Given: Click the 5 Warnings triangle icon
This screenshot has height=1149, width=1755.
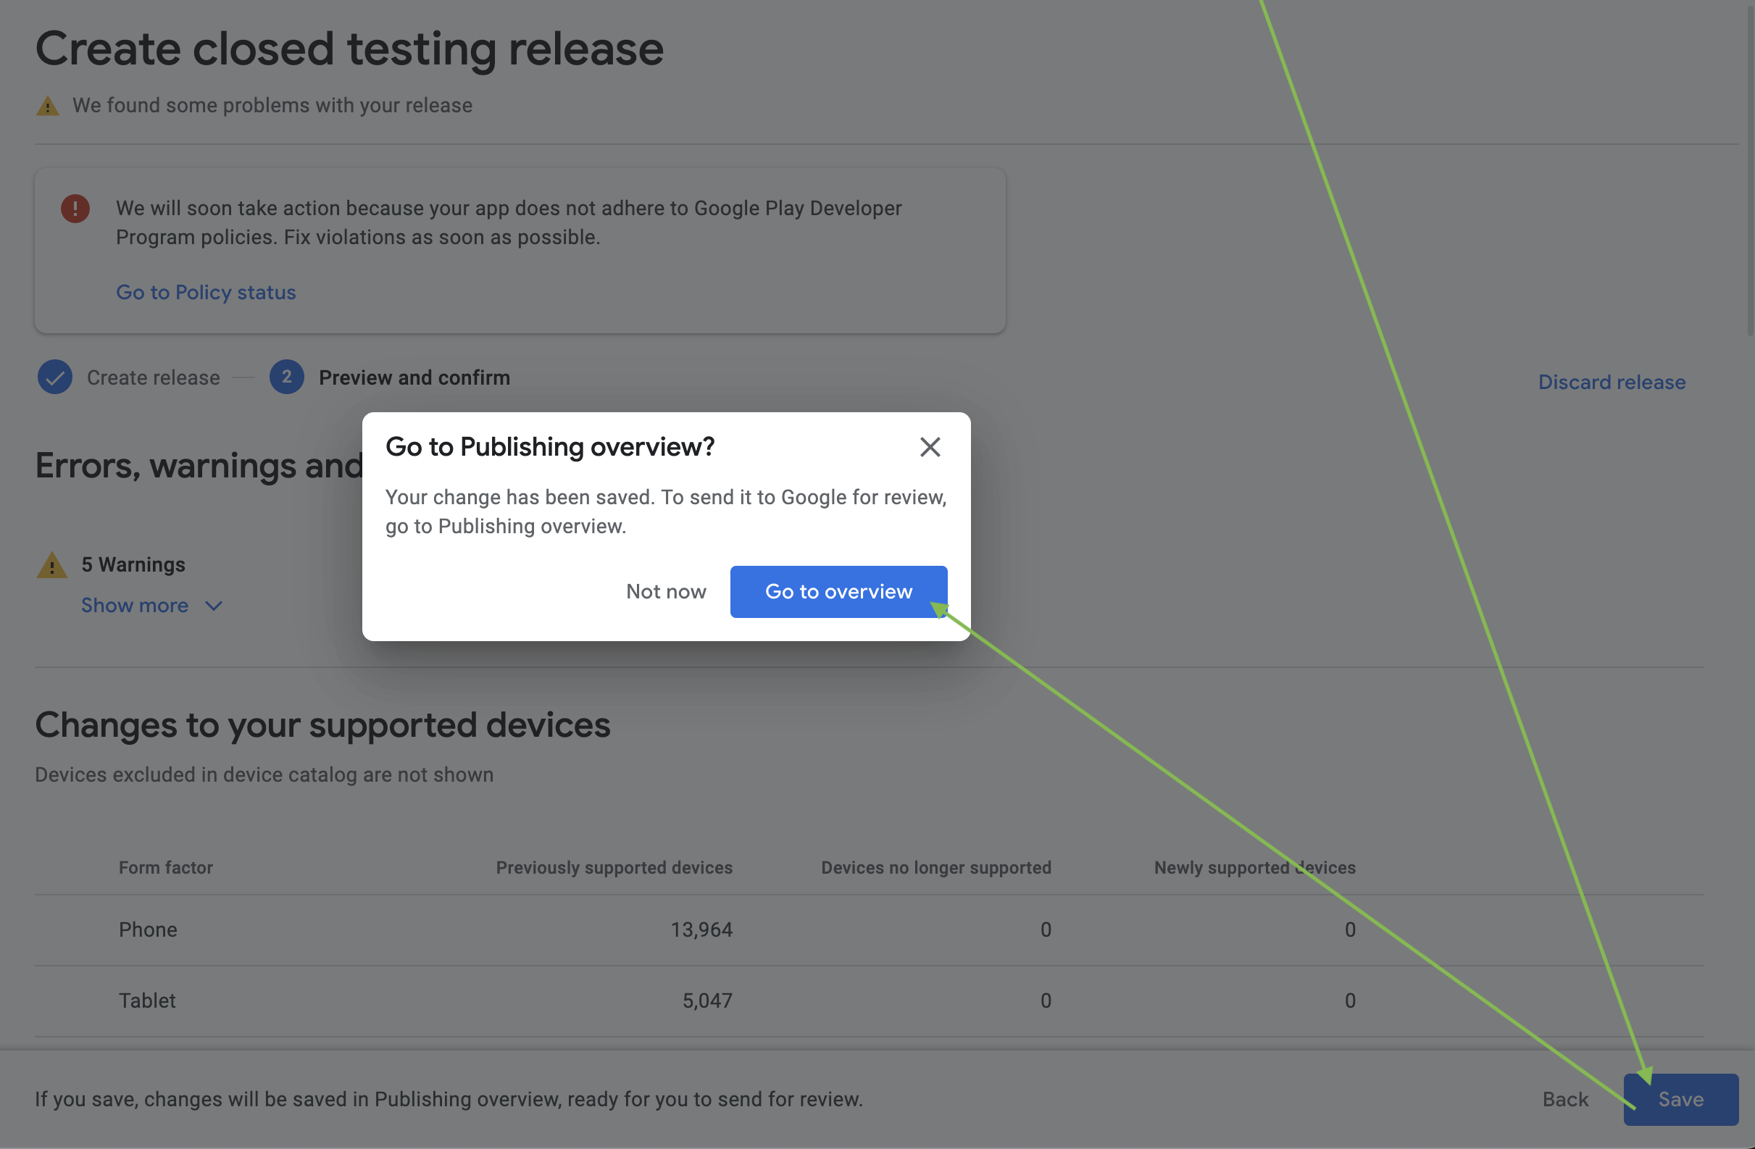Looking at the screenshot, I should point(52,565).
